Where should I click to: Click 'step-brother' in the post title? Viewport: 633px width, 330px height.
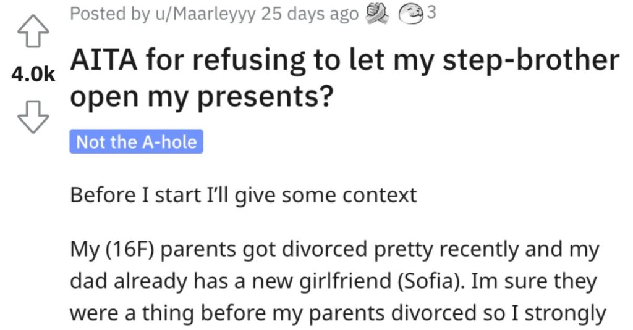tap(539, 60)
